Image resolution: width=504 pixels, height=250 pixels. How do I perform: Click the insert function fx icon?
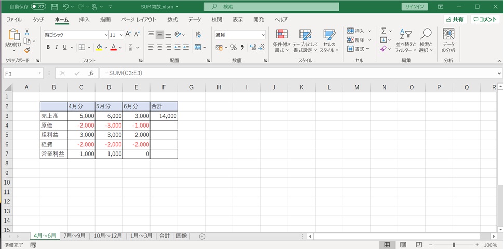[91, 73]
